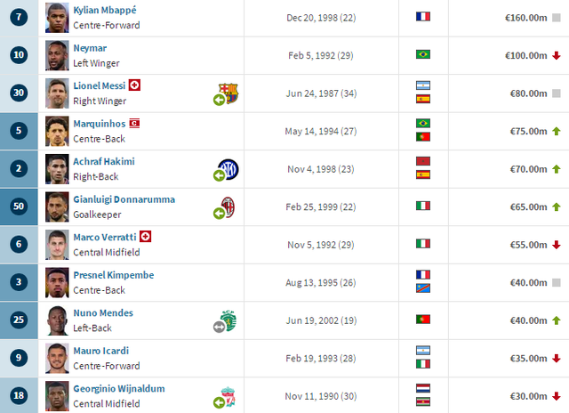Click the red injury icon next to Lionel Messi
Screen dimensions: 569x413
coord(134,85)
